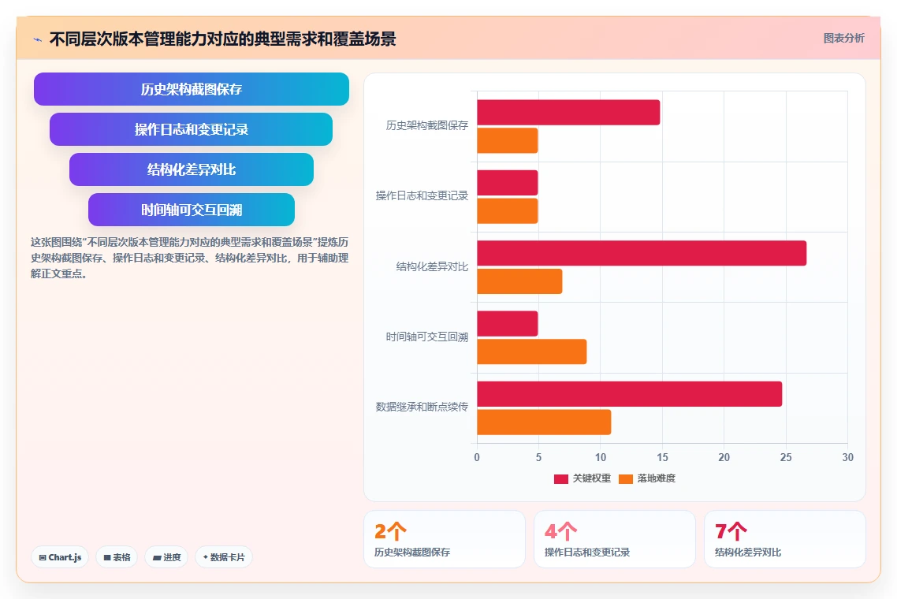Screen dimensions: 897x599
Task: Click the 图表分析 label in header
Action: (844, 39)
